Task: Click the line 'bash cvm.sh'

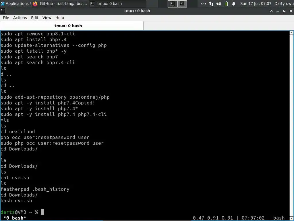Action: 16,201
